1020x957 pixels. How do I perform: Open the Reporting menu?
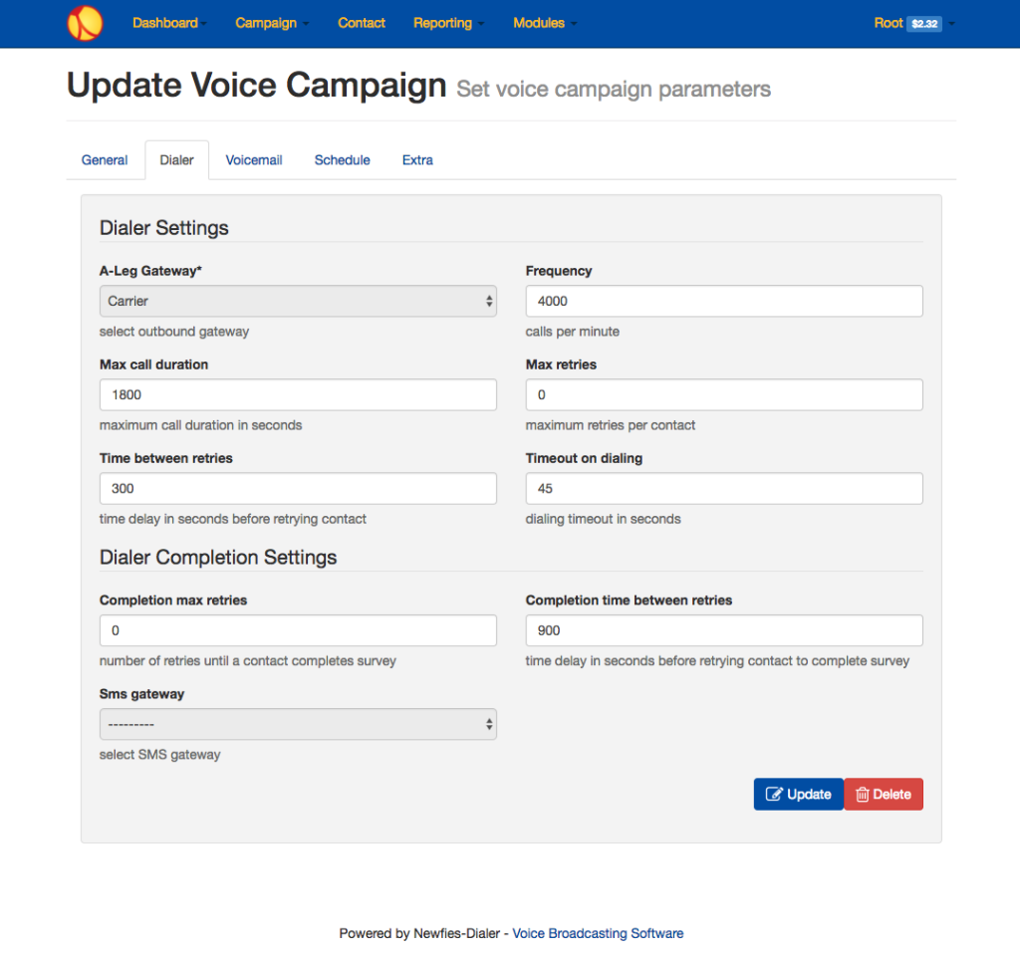pyautogui.click(x=447, y=23)
